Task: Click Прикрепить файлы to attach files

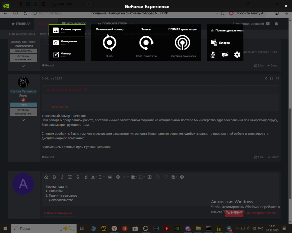Action: tap(58, 213)
